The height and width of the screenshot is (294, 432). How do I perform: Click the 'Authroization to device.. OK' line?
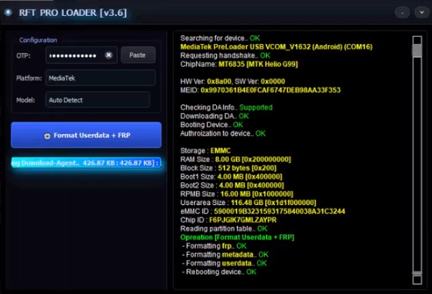point(223,133)
